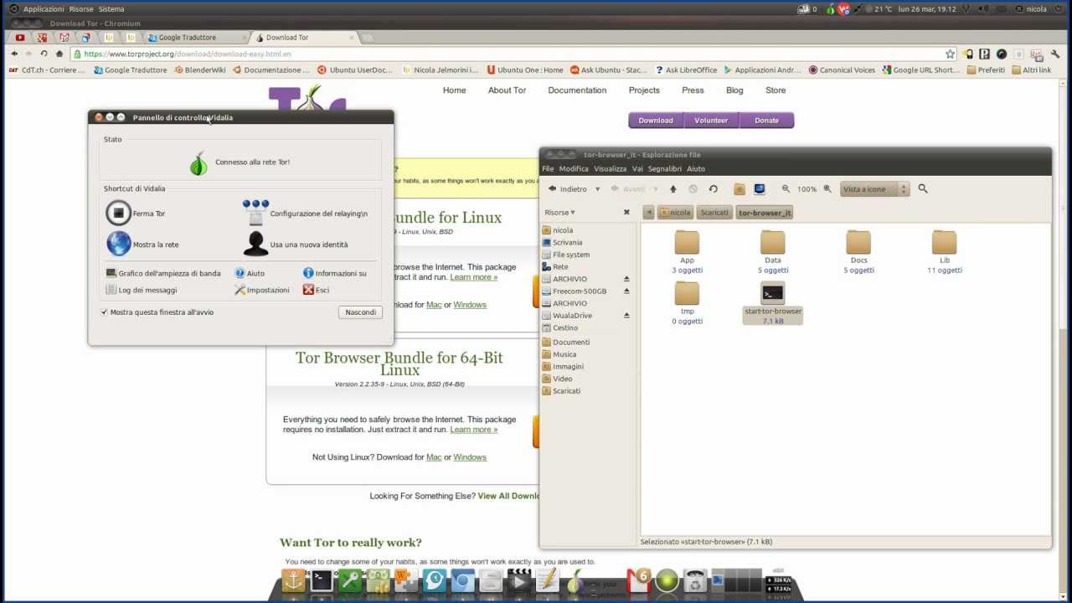
Task: Open the Altri link bookmarks folder
Action: [x=1031, y=70]
